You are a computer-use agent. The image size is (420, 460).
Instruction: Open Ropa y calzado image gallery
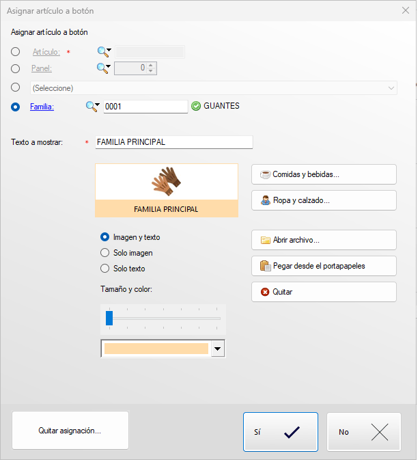pyautogui.click(x=324, y=200)
